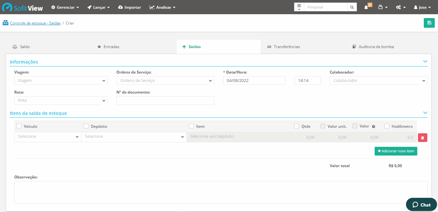Open the notifications bell icon
Viewport: 438px width, 212px height.
coord(366,7)
